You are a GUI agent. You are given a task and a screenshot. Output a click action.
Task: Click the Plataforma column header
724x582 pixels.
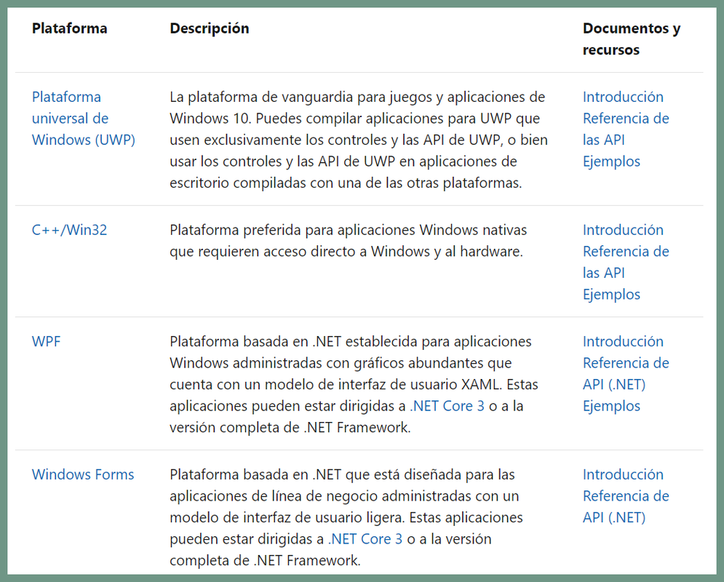pyautogui.click(x=69, y=28)
